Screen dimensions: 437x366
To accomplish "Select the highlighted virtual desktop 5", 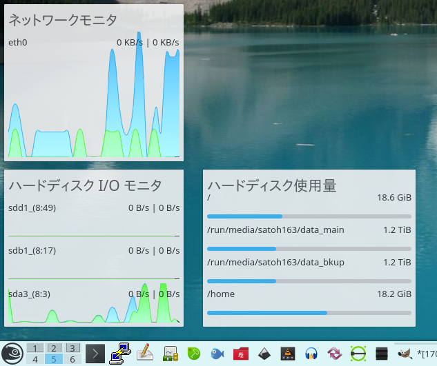I will pos(54,359).
